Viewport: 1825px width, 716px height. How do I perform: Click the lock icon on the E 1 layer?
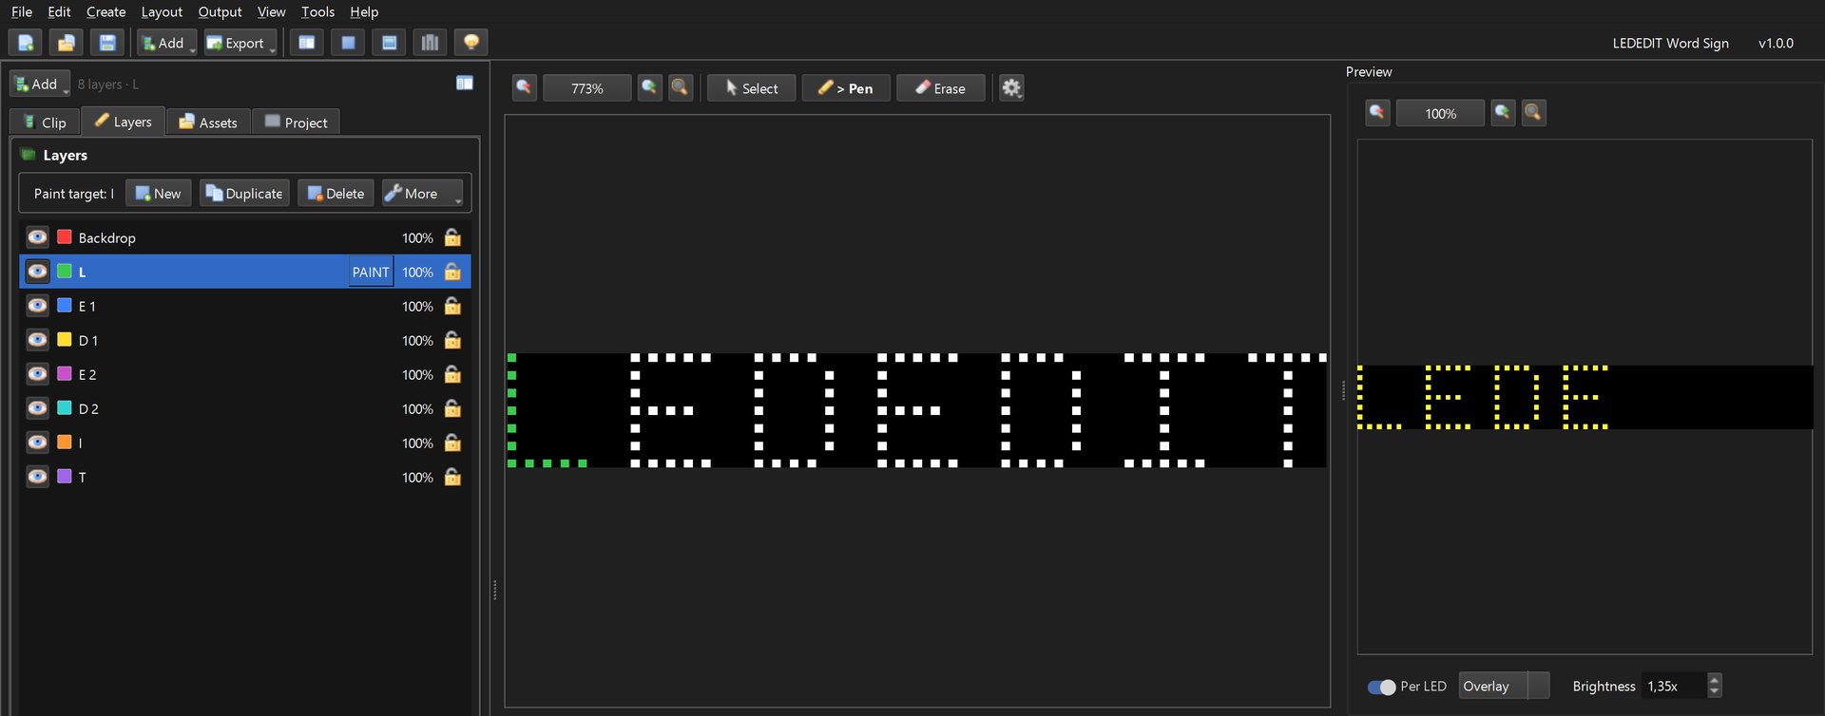tap(452, 306)
